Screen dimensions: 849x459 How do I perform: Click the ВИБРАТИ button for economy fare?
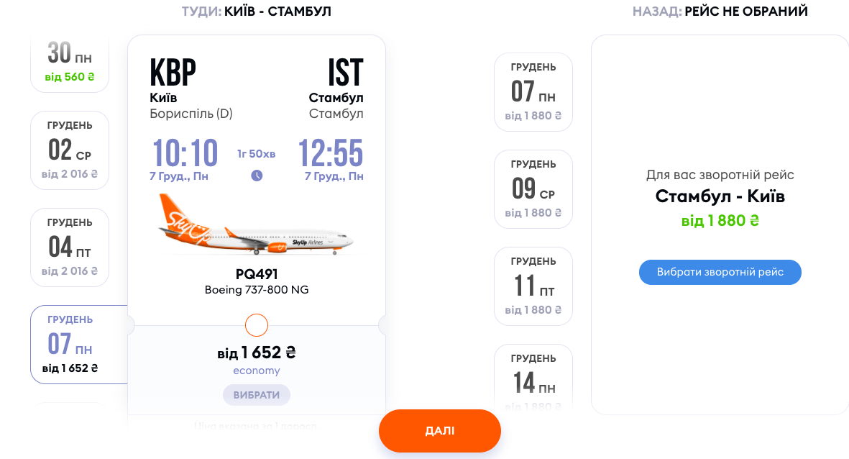pyautogui.click(x=257, y=395)
